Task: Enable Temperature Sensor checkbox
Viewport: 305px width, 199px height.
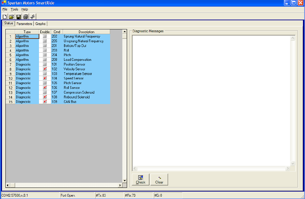Action: click(45, 74)
